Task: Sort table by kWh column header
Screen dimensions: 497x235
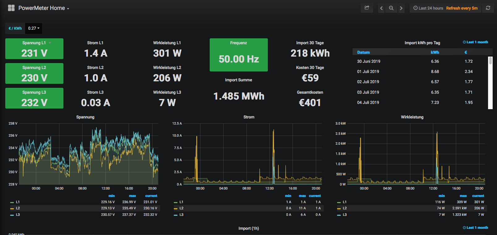Action: (435, 52)
